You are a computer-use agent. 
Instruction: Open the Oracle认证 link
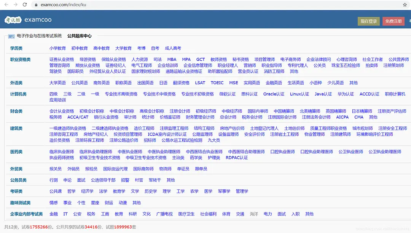[274, 94]
